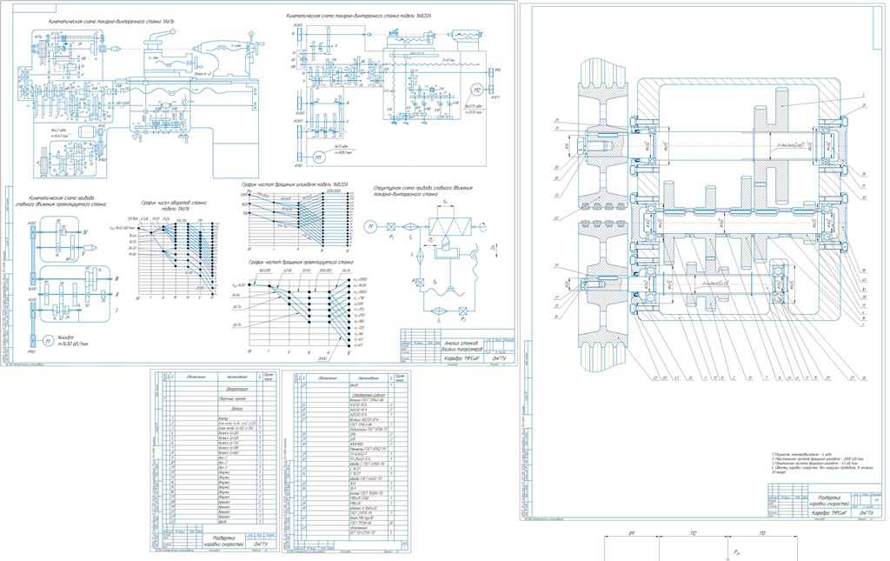Select the heading 'График частот вращения проектируемого станка'
The image size is (890, 561).
point(300,263)
